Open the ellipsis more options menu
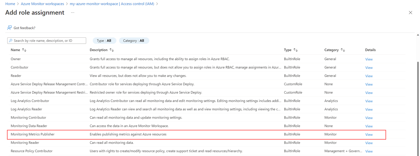 72,13
